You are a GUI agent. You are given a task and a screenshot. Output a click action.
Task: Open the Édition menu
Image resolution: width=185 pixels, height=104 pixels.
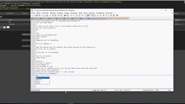pos(38,13)
